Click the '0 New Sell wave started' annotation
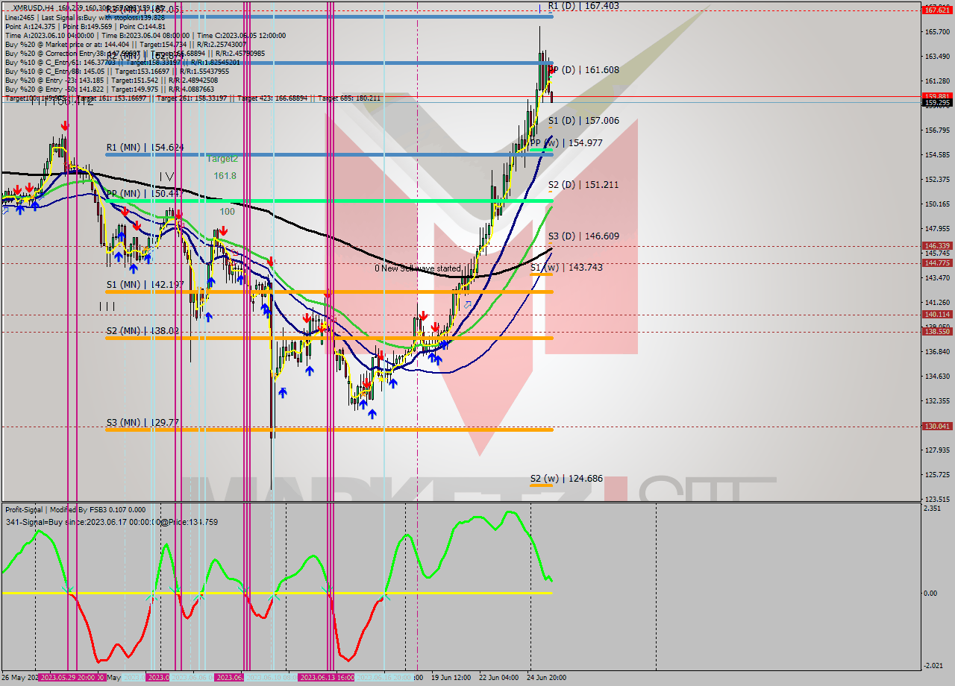 pos(417,268)
